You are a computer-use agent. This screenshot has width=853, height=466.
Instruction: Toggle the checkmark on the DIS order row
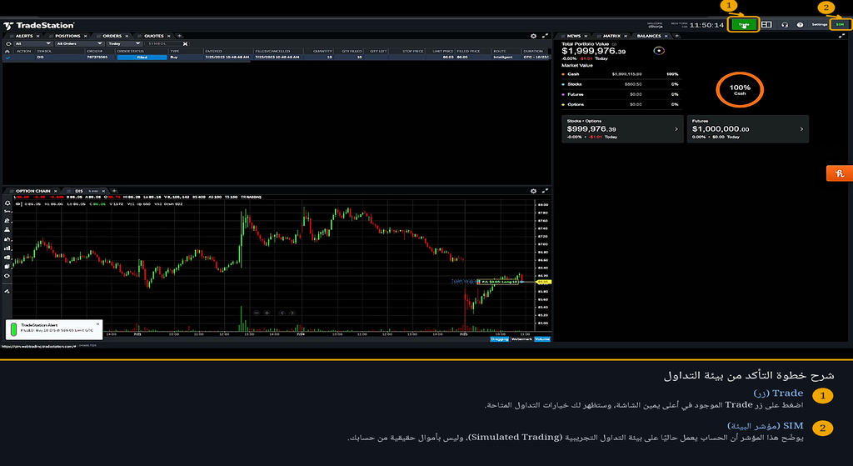pos(7,58)
